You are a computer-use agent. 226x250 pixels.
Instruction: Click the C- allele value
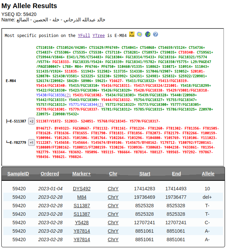207,223
